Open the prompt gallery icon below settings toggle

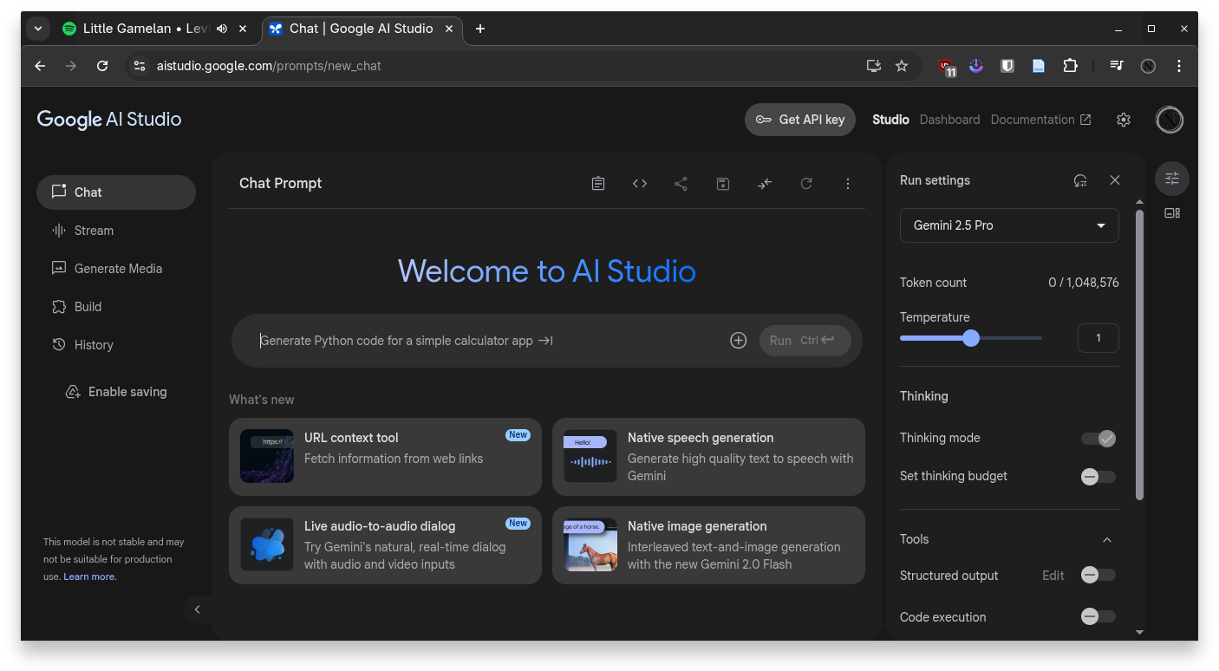[x=1172, y=213]
